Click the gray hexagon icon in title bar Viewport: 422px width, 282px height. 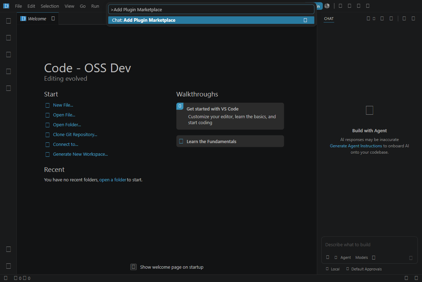click(327, 6)
